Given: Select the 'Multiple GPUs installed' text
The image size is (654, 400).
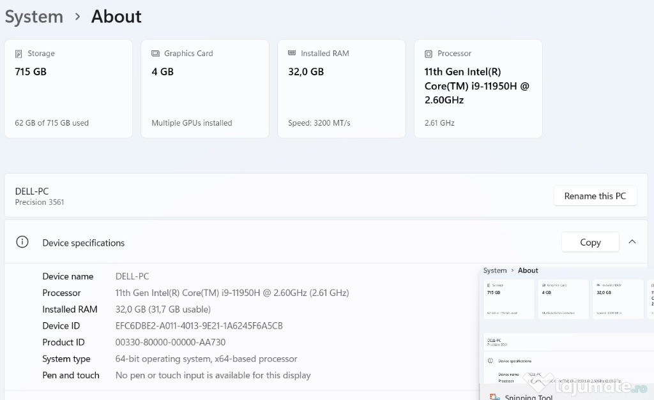Looking at the screenshot, I should (x=192, y=123).
